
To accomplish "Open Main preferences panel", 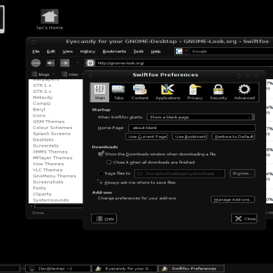I will (100, 92).
